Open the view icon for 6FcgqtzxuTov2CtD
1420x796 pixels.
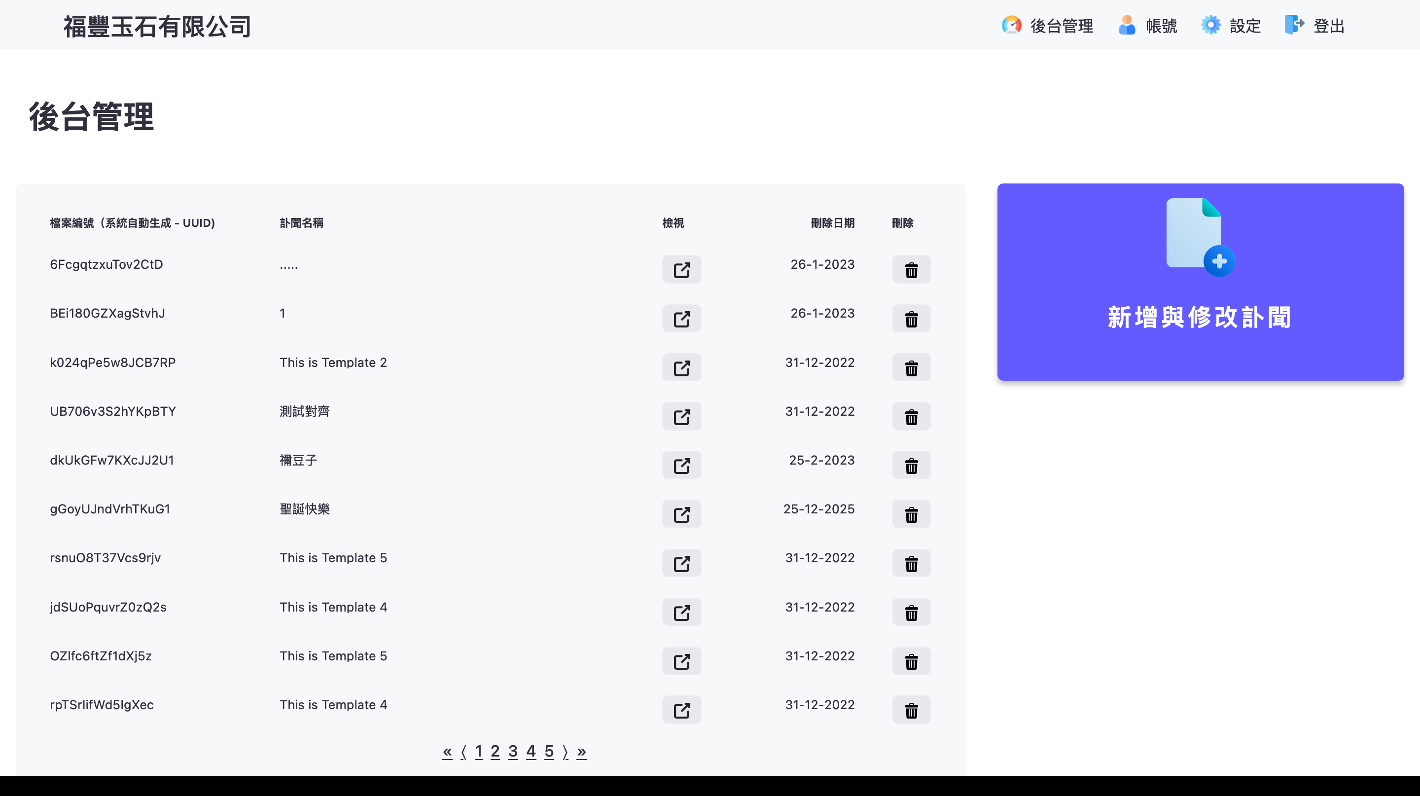682,270
